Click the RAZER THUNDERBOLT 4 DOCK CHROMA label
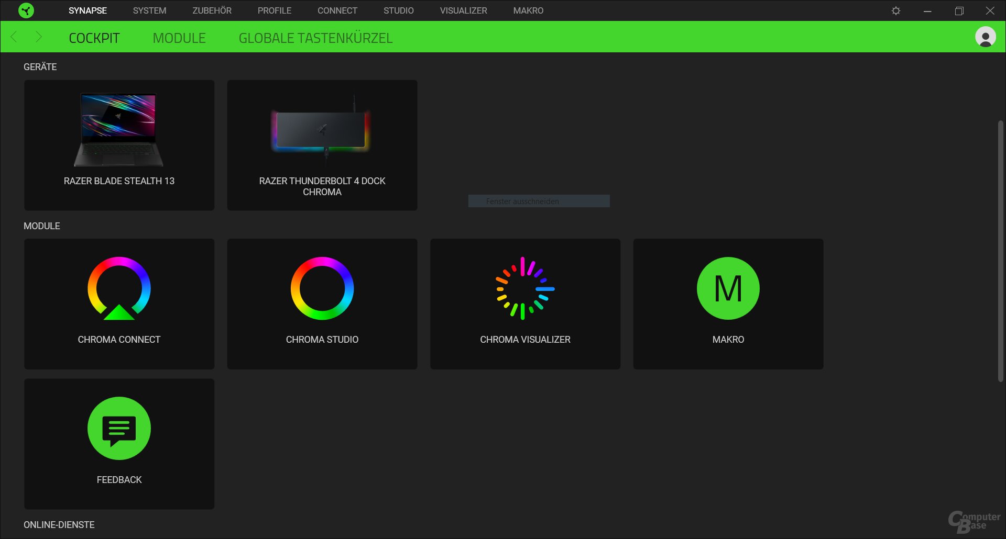 tap(322, 186)
